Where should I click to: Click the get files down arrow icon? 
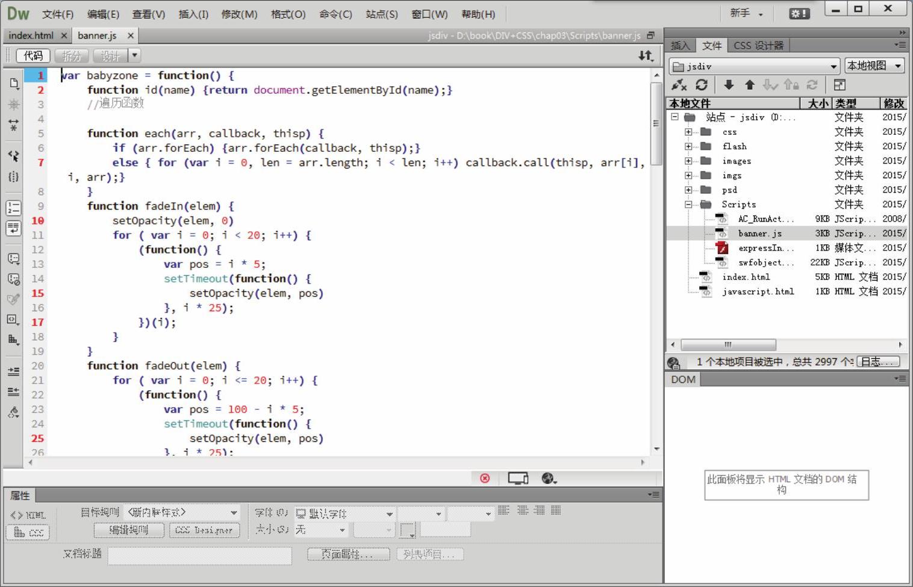pyautogui.click(x=729, y=85)
